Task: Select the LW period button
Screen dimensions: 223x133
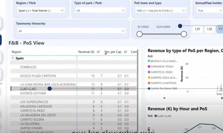Action: (x=197, y=29)
